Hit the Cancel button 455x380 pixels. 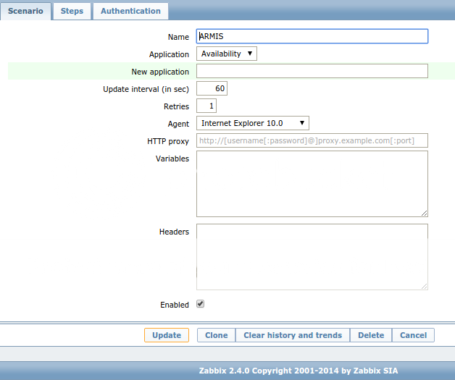pyautogui.click(x=413, y=335)
